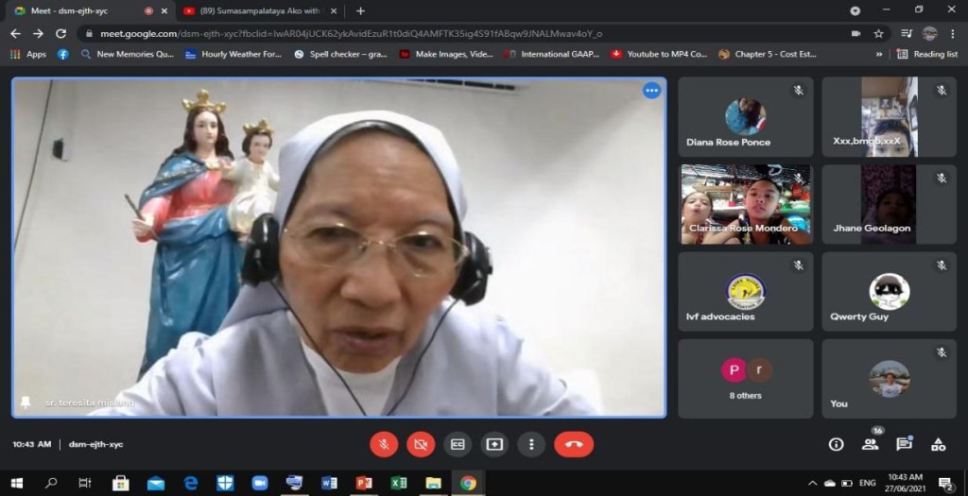Open the chat messages panel
Image resolution: width=968 pixels, height=496 pixels.
[904, 444]
